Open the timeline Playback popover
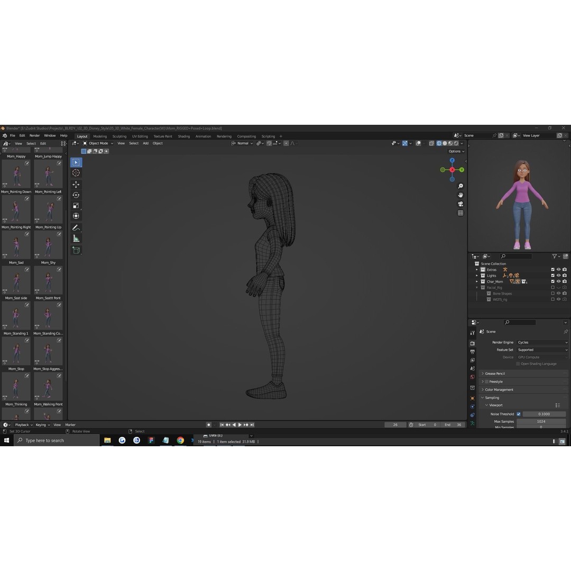571x571 pixels. tap(24, 425)
